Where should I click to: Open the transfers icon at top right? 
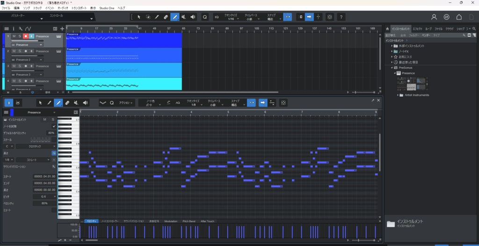[x=446, y=17]
